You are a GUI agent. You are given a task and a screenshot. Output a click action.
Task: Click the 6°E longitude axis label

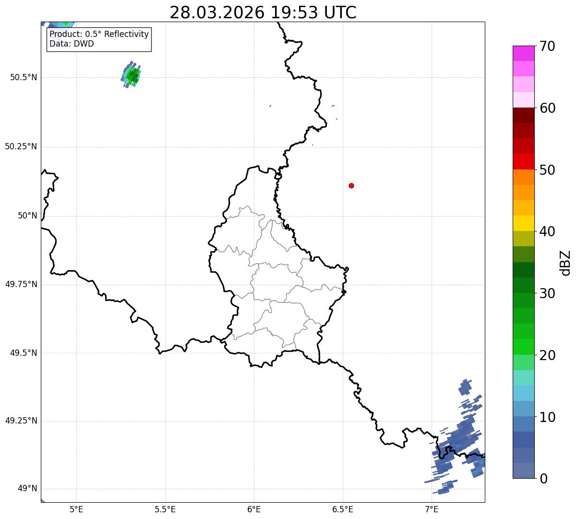[x=254, y=509]
